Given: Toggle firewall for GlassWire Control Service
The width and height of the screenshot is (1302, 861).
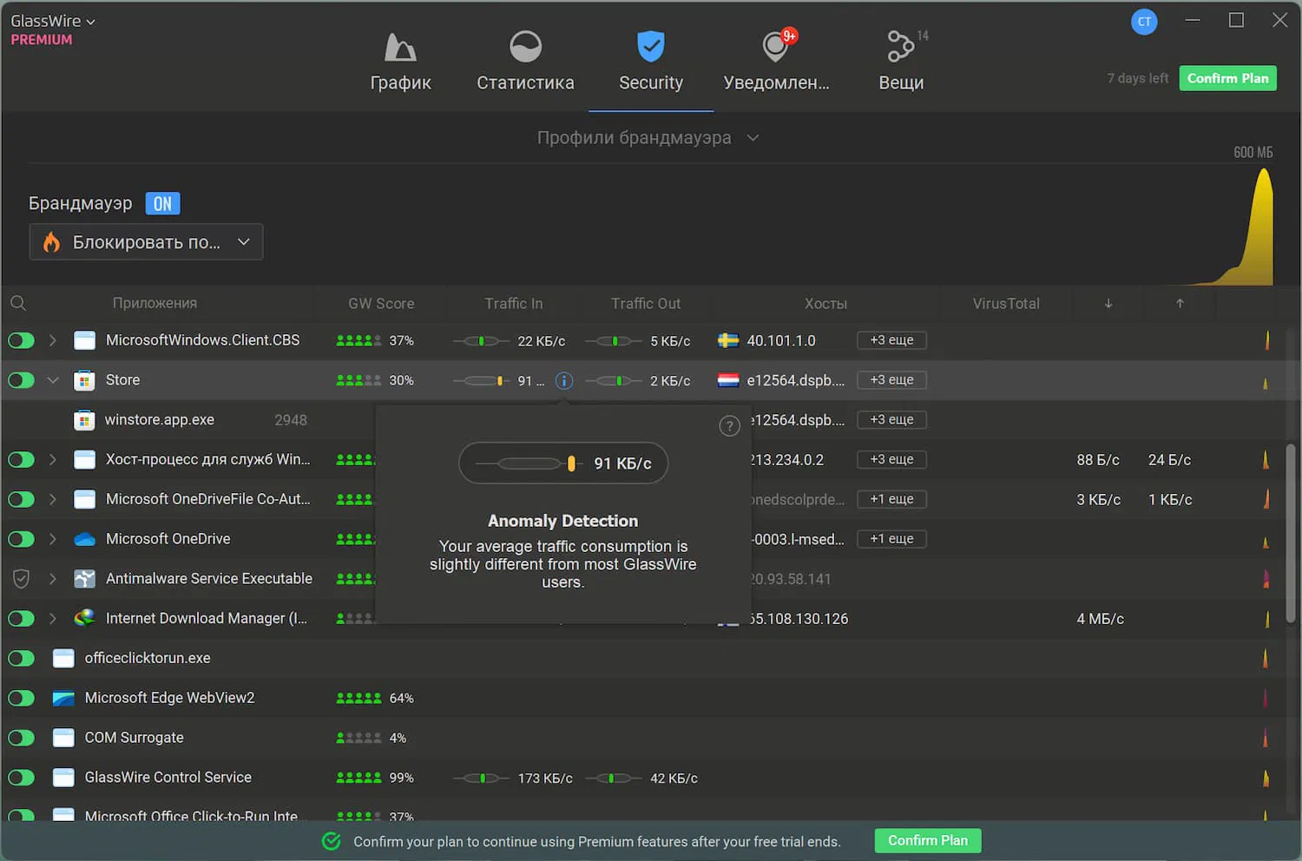Looking at the screenshot, I should pos(22,778).
